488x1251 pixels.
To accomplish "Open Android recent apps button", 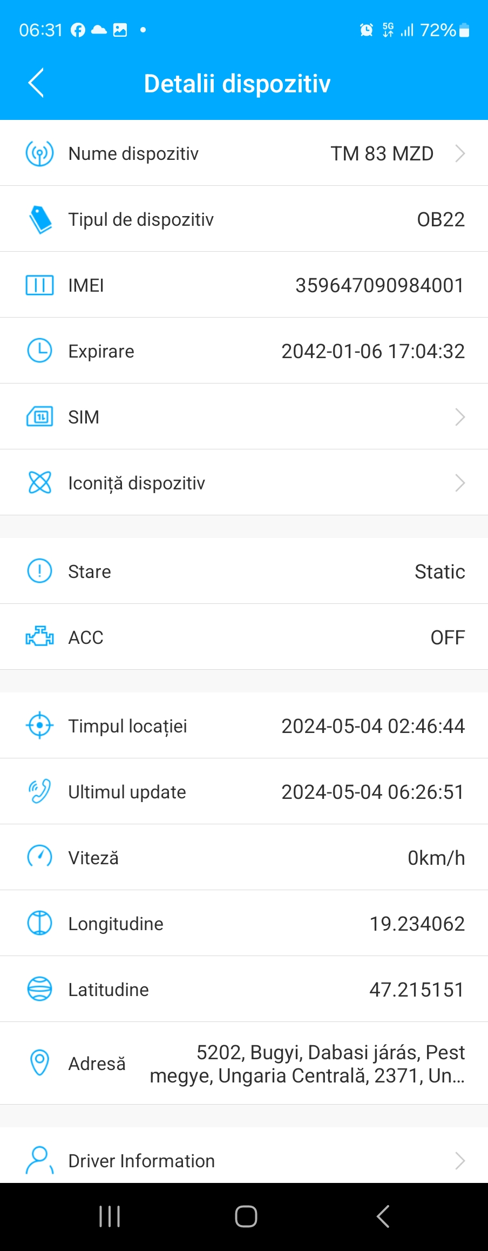I will pos(110,1216).
